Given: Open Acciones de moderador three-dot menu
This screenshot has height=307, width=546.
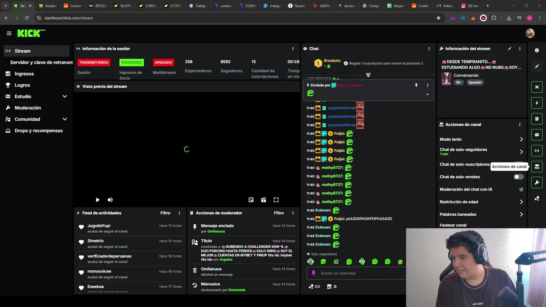Looking at the screenshot, I should tap(293, 213).
